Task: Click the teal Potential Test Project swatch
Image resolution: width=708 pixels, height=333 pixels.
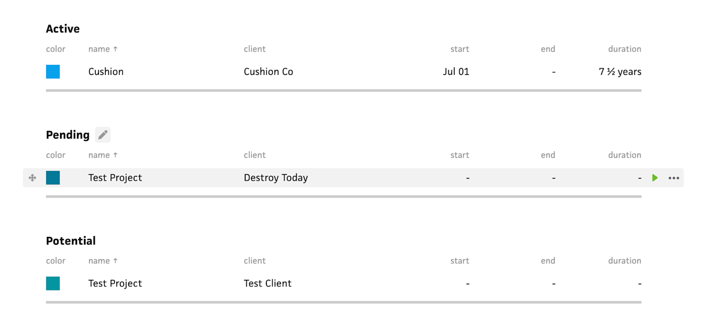Action: click(x=53, y=284)
